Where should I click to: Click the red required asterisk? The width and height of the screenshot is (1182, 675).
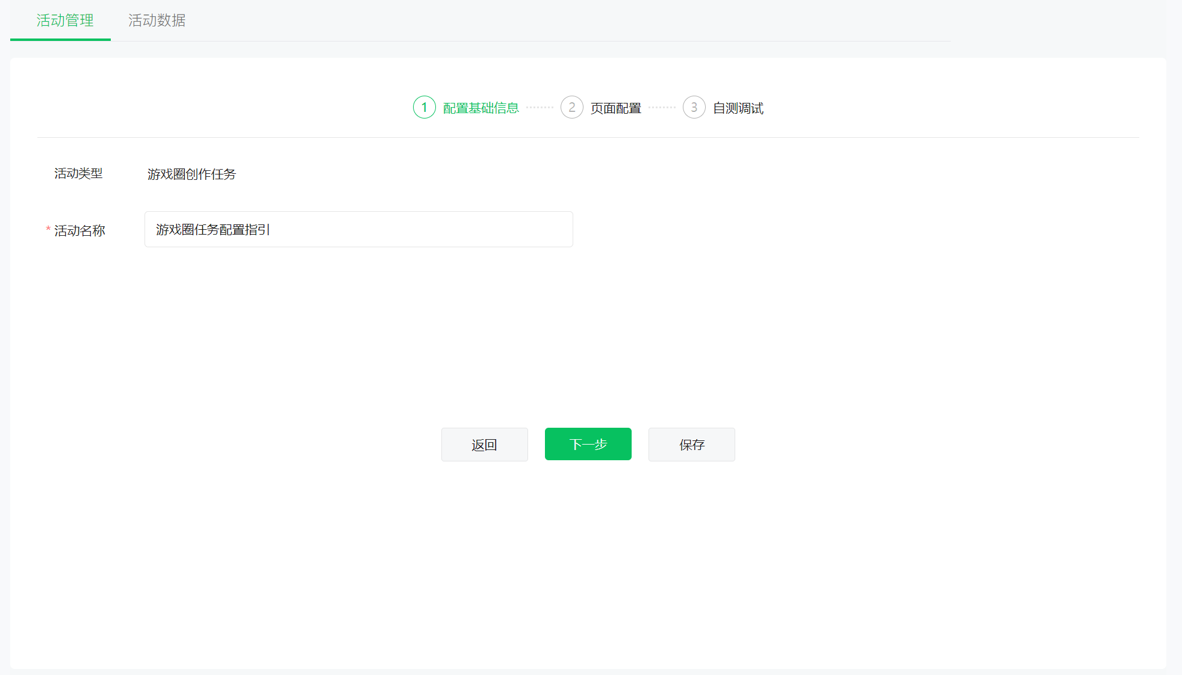tap(48, 230)
